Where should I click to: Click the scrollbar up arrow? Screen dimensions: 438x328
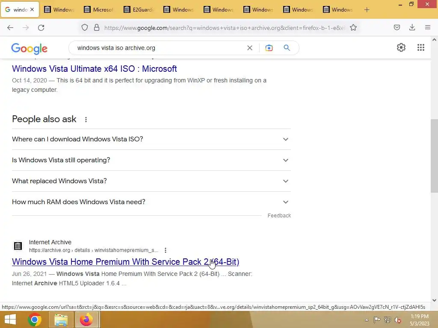click(x=434, y=40)
